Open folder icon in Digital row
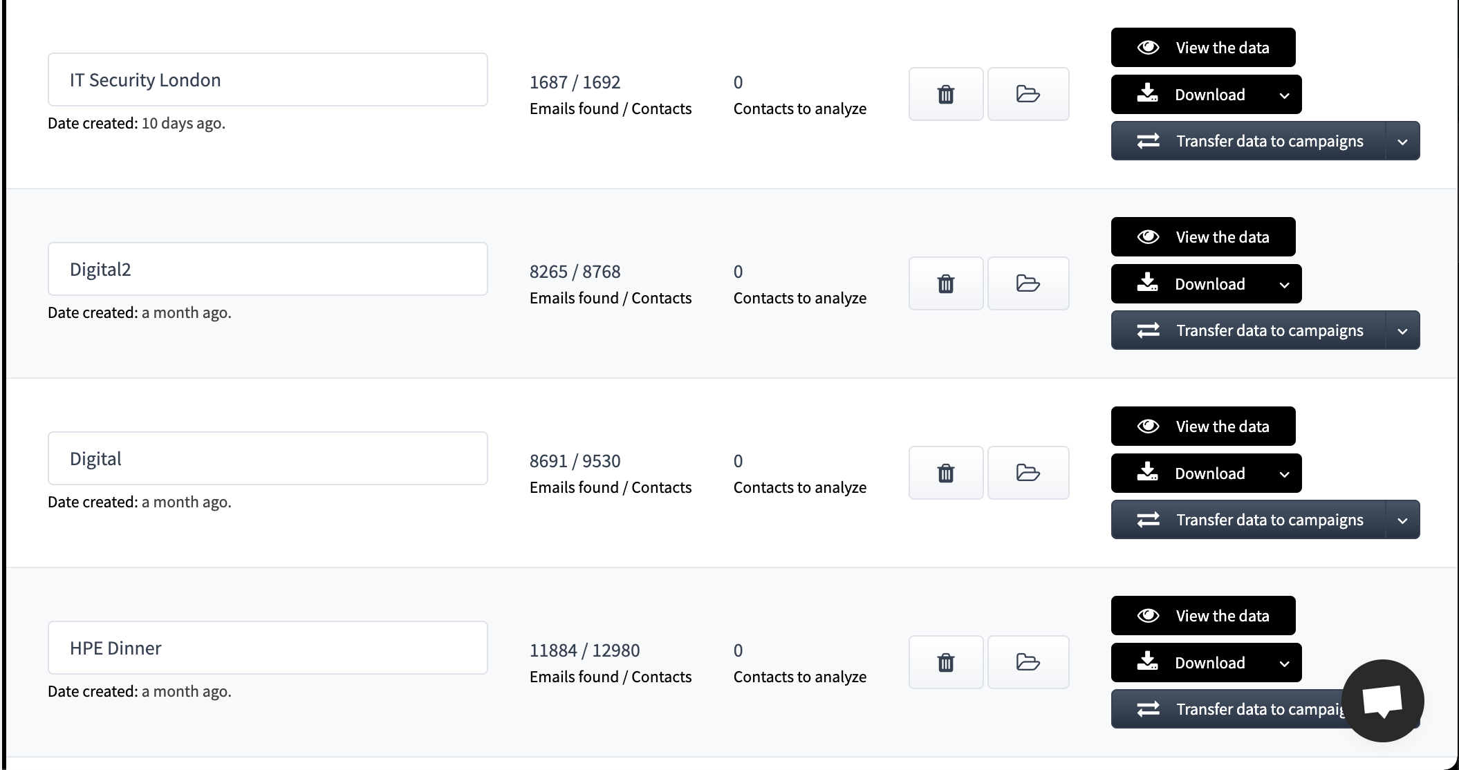The height and width of the screenshot is (770, 1459). pyautogui.click(x=1028, y=473)
